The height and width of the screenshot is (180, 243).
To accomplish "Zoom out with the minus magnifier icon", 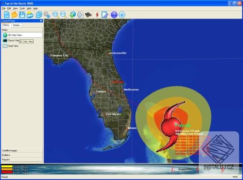I will 63,15.
